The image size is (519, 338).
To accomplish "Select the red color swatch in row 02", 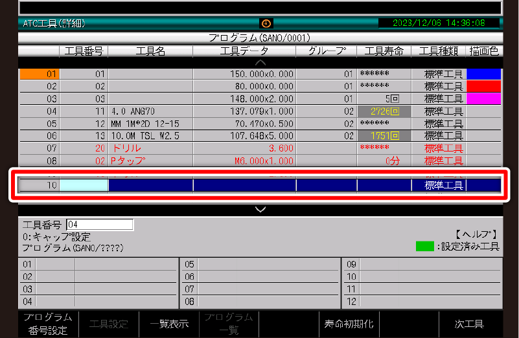I will 483,86.
